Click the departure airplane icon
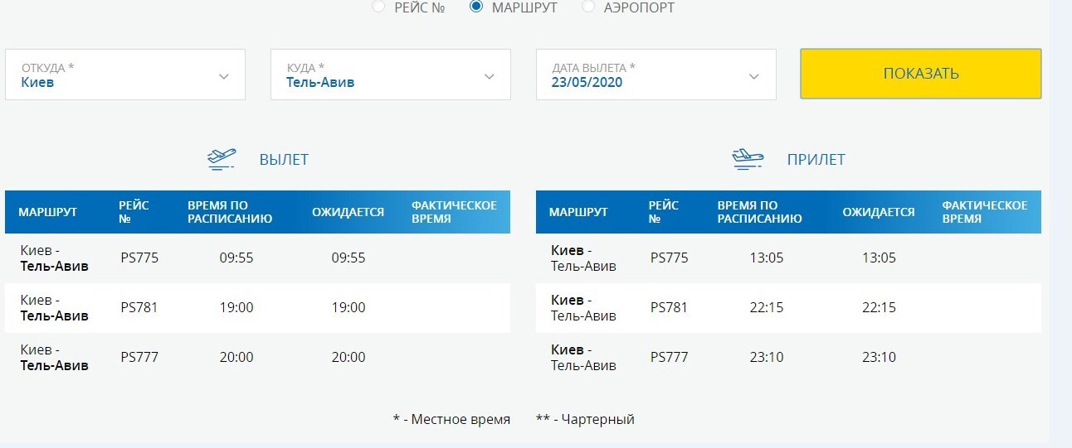The width and height of the screenshot is (1072, 448). [222, 159]
